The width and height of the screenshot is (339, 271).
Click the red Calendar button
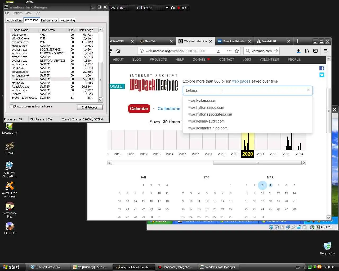139,109
